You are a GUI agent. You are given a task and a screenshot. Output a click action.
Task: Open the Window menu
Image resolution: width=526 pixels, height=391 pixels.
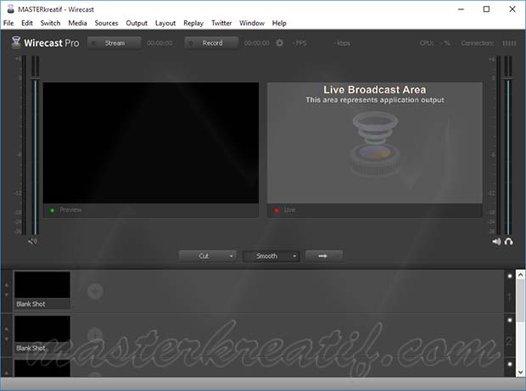pyautogui.click(x=252, y=23)
